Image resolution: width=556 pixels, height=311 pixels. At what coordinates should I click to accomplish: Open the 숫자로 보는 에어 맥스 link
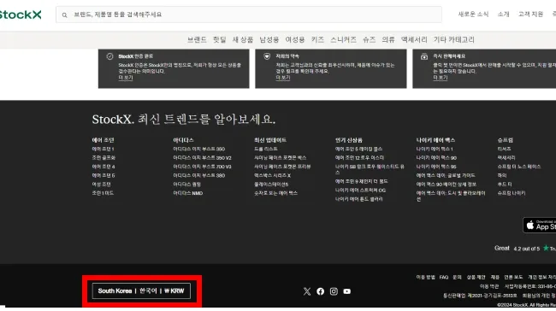click(x=276, y=193)
